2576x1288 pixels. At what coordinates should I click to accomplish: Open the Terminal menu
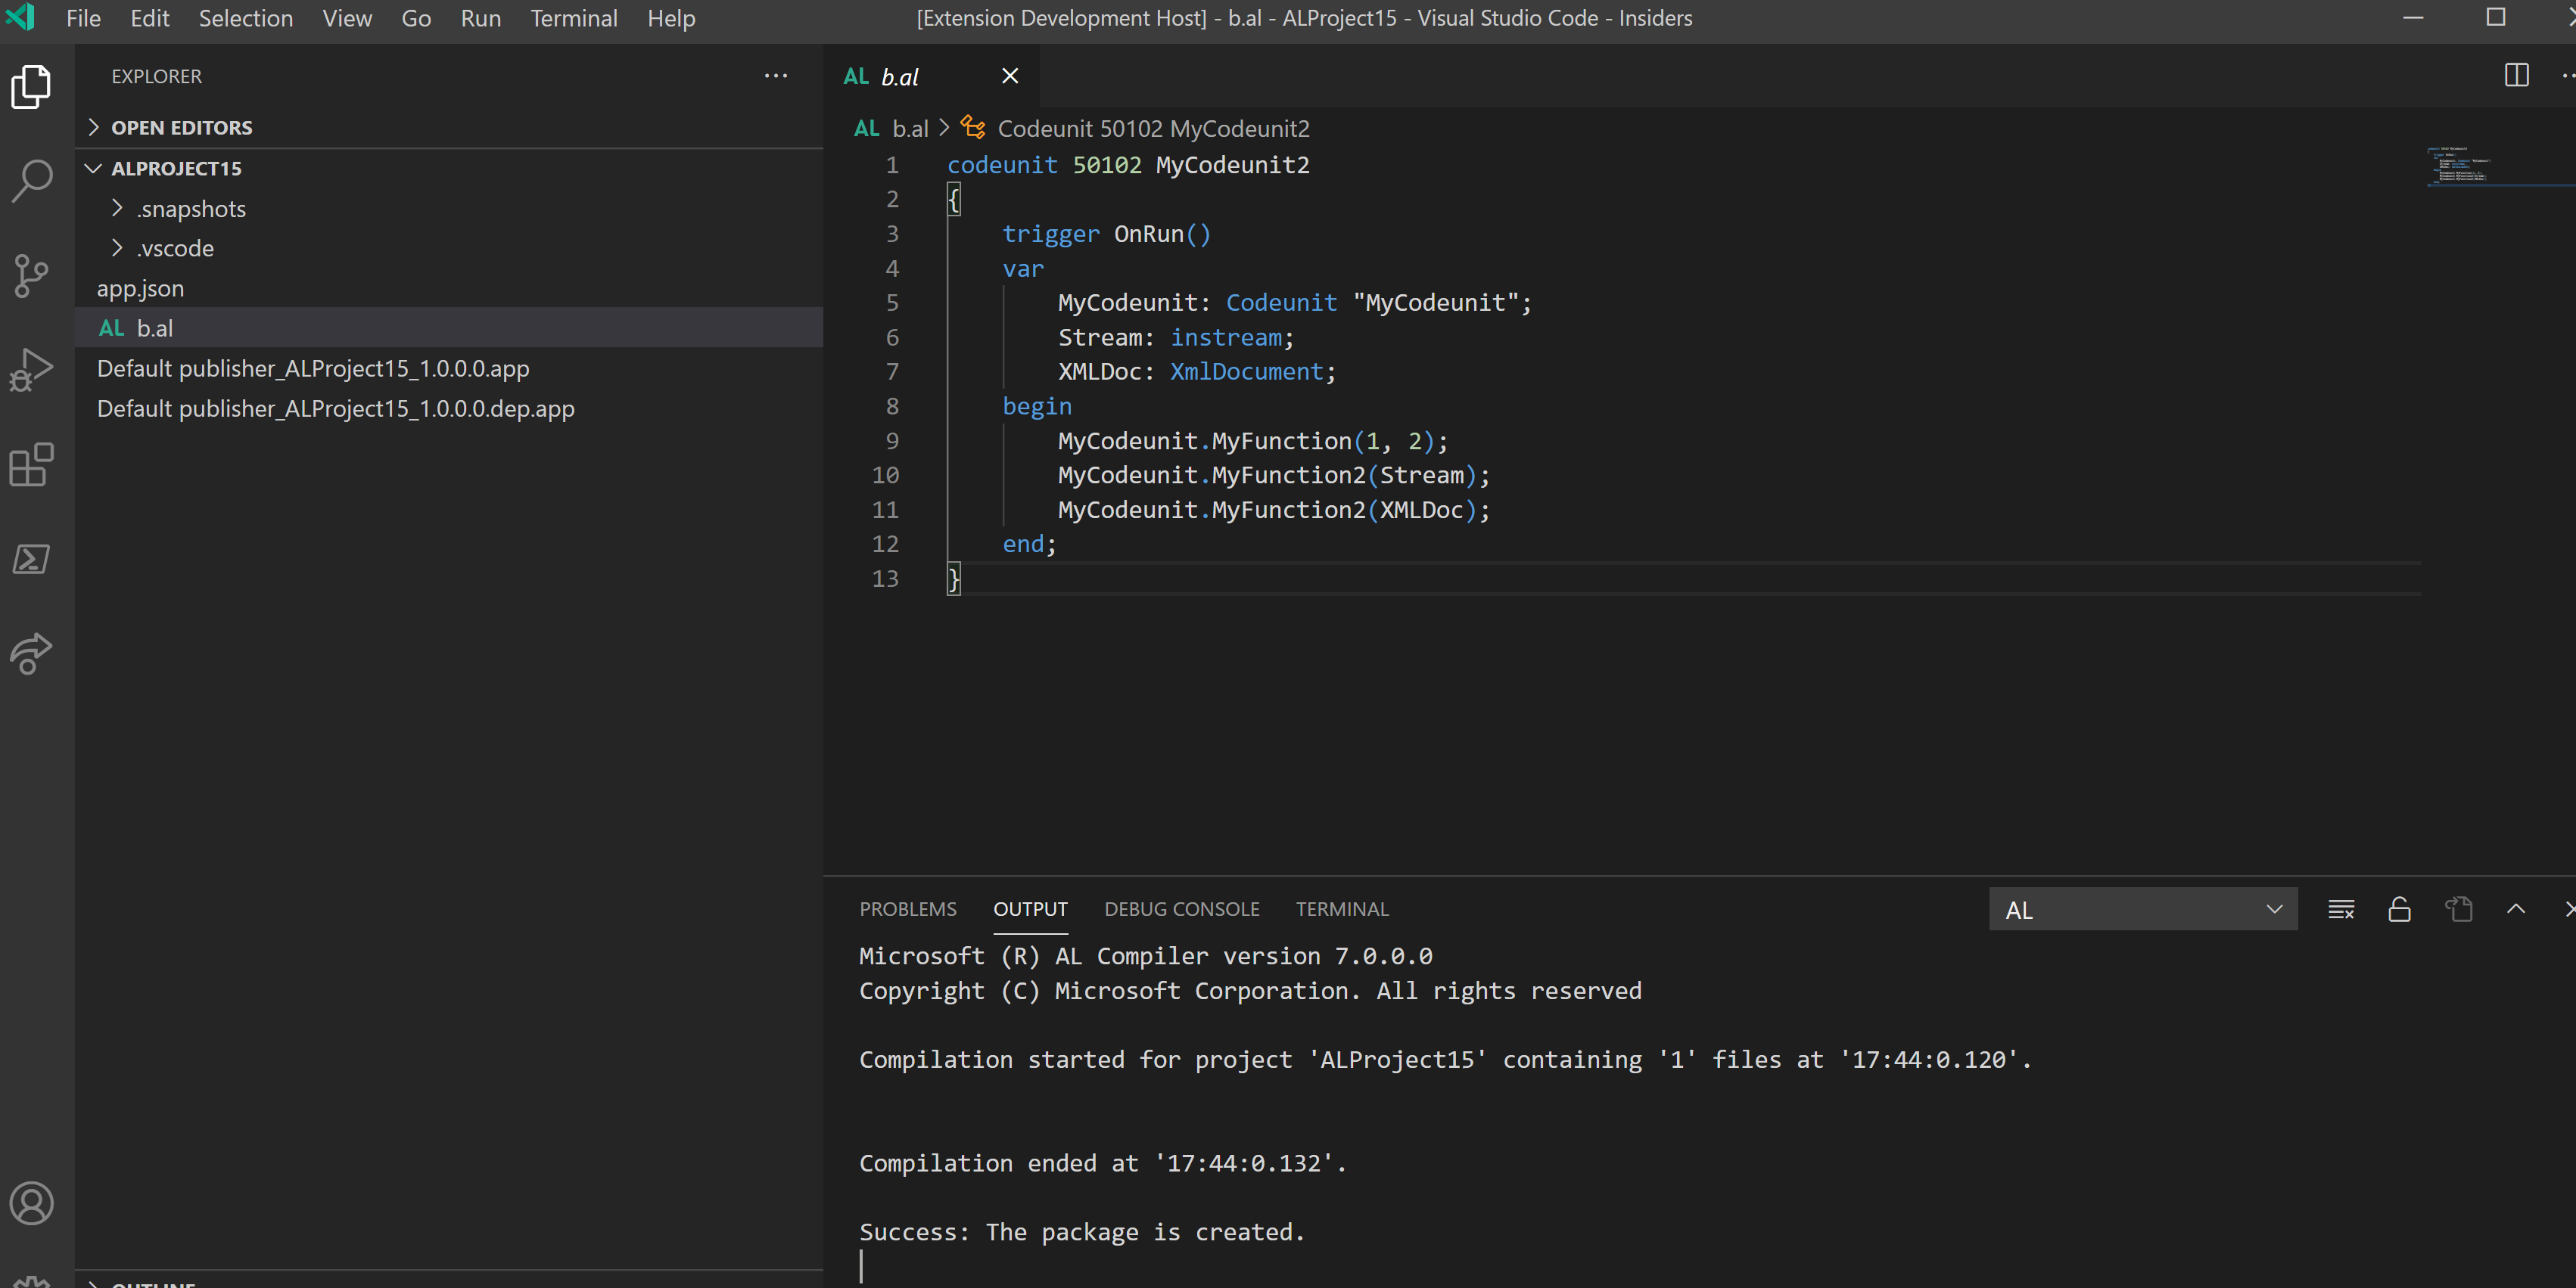click(x=573, y=18)
